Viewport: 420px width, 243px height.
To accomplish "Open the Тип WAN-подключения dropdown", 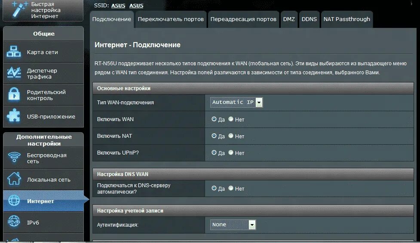I will 236,102.
